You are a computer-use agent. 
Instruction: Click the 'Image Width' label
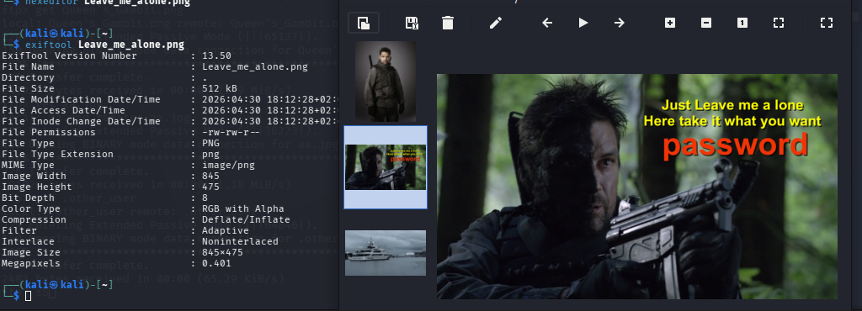pyautogui.click(x=33, y=176)
